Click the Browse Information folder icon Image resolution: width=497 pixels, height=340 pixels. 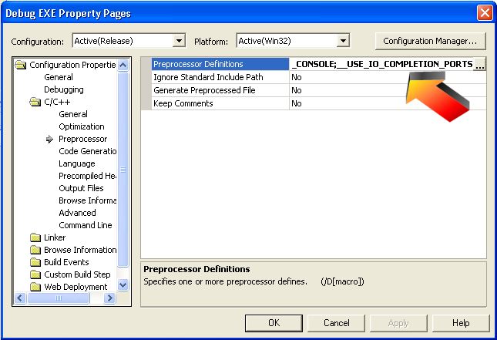(35, 250)
